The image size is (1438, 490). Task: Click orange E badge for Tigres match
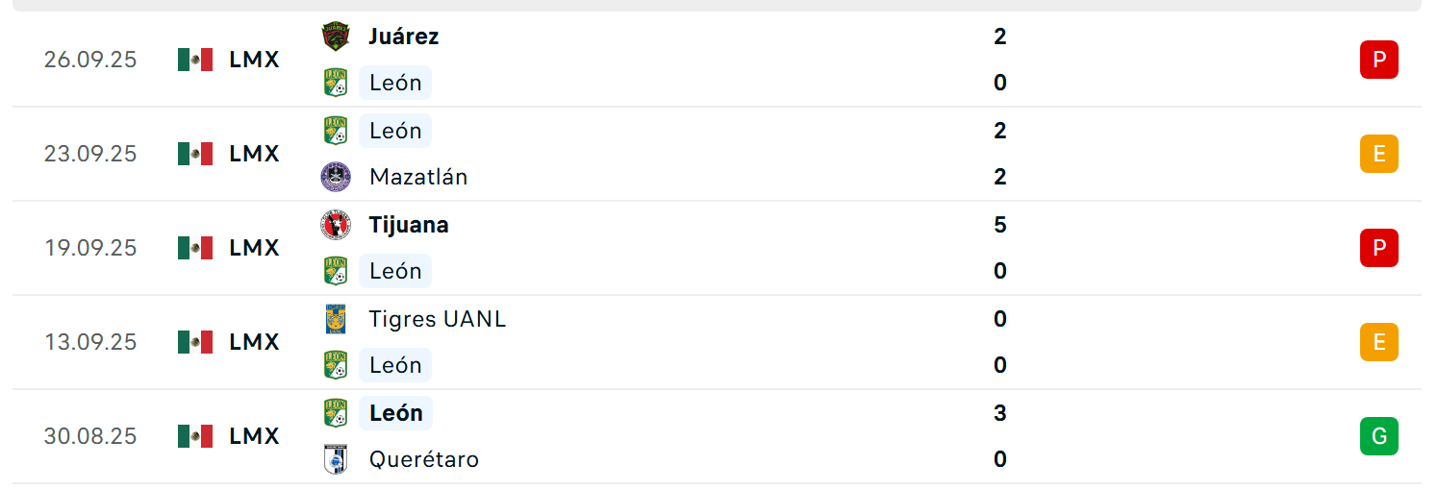[1378, 342]
